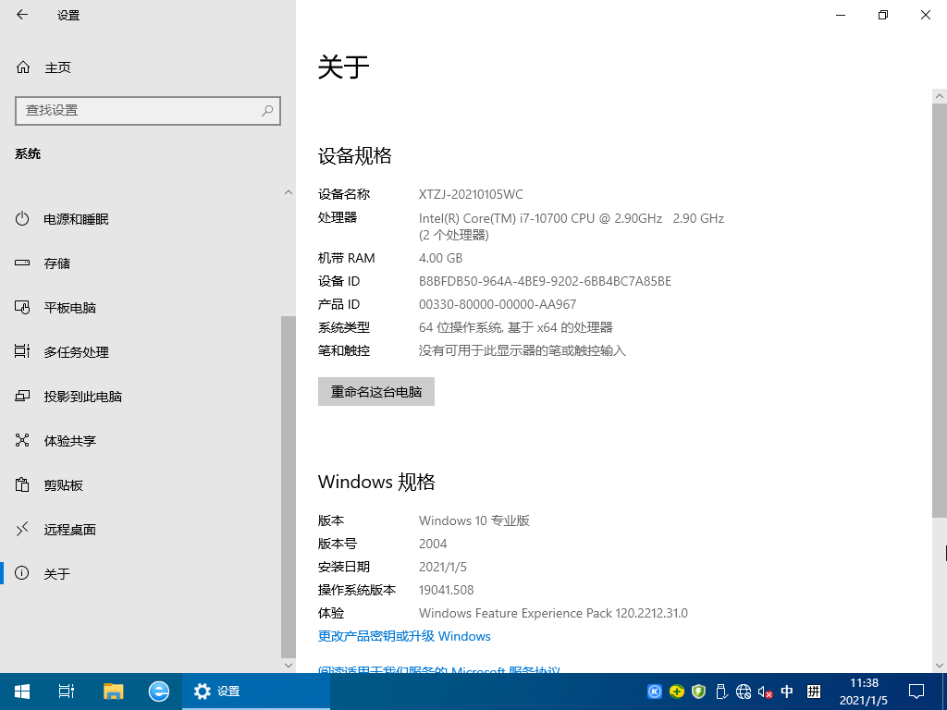This screenshot has height=710, width=947.
Task: Click the 设置 taskbar button
Action: [x=256, y=692]
